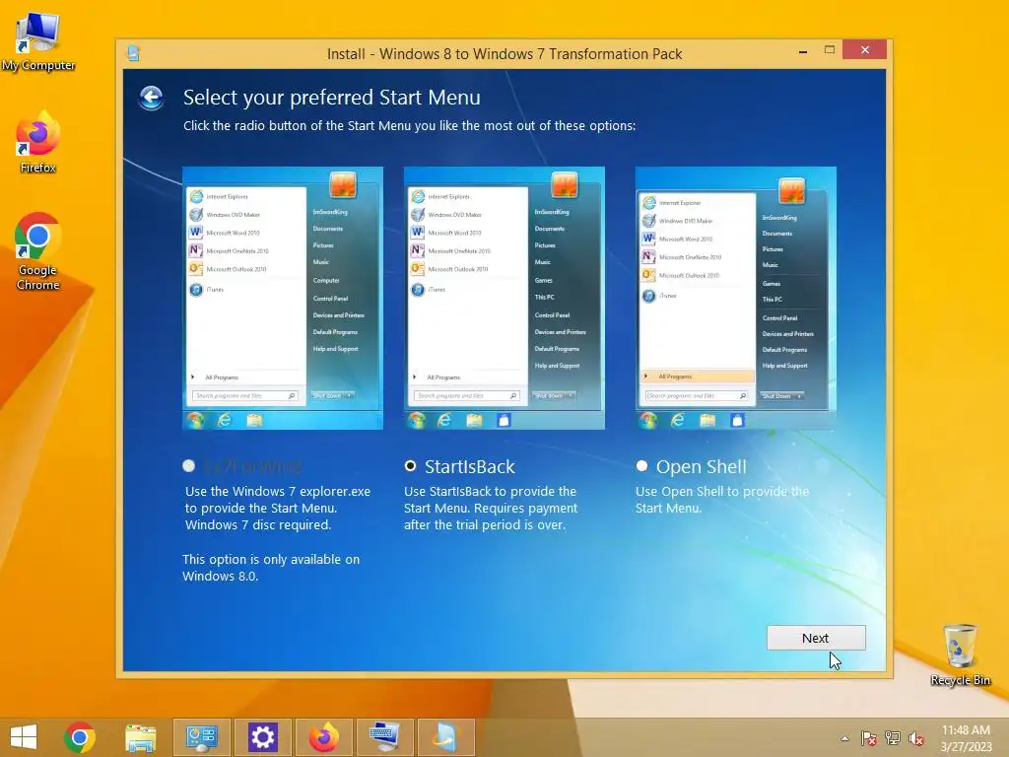Viewport: 1009px width, 757px height.
Task: Click the StartIsBack Start Menu preview
Action: [x=504, y=298]
